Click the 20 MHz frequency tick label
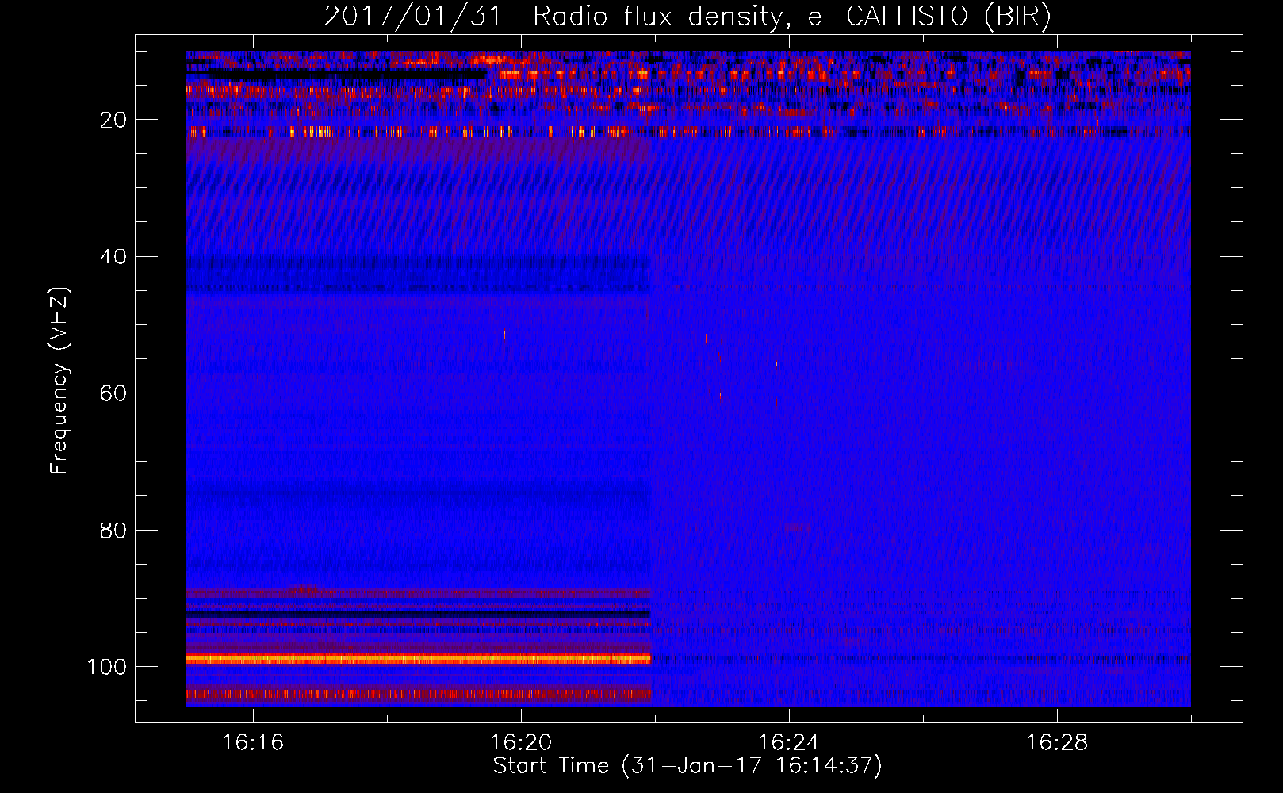The height and width of the screenshot is (793, 1283). pos(114,120)
